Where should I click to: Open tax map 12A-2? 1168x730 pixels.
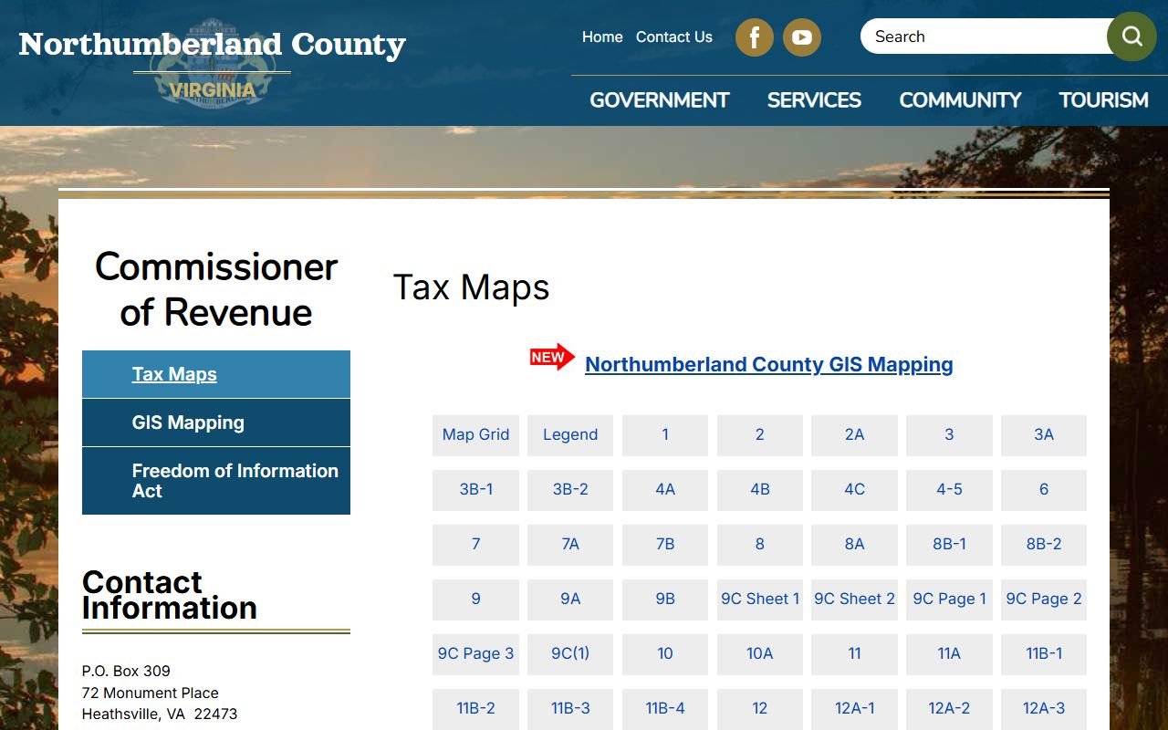(949, 709)
